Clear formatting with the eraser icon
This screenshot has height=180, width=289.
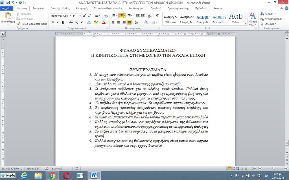pyautogui.click(x=106, y=16)
